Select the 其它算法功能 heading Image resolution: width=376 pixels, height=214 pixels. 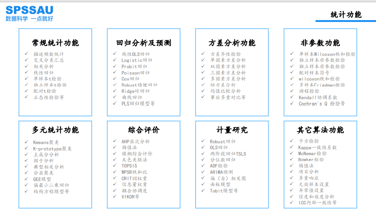320,130
